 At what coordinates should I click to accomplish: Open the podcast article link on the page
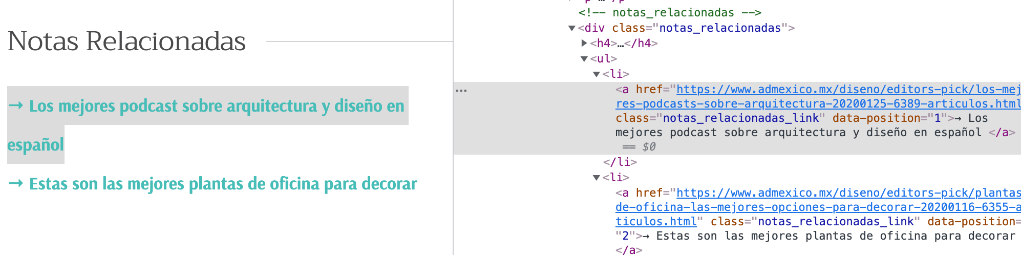tap(216, 106)
